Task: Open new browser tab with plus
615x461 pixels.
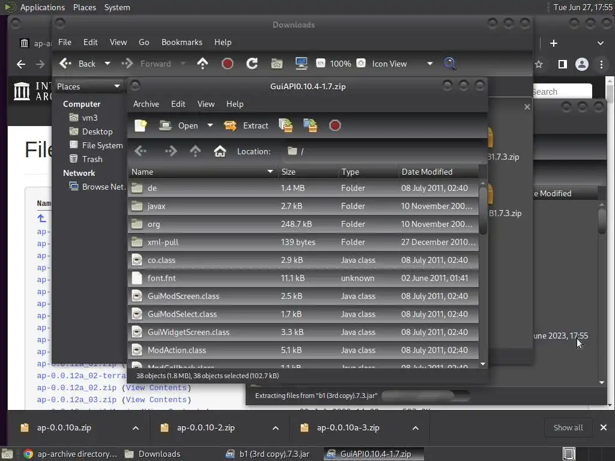Action: point(553,43)
